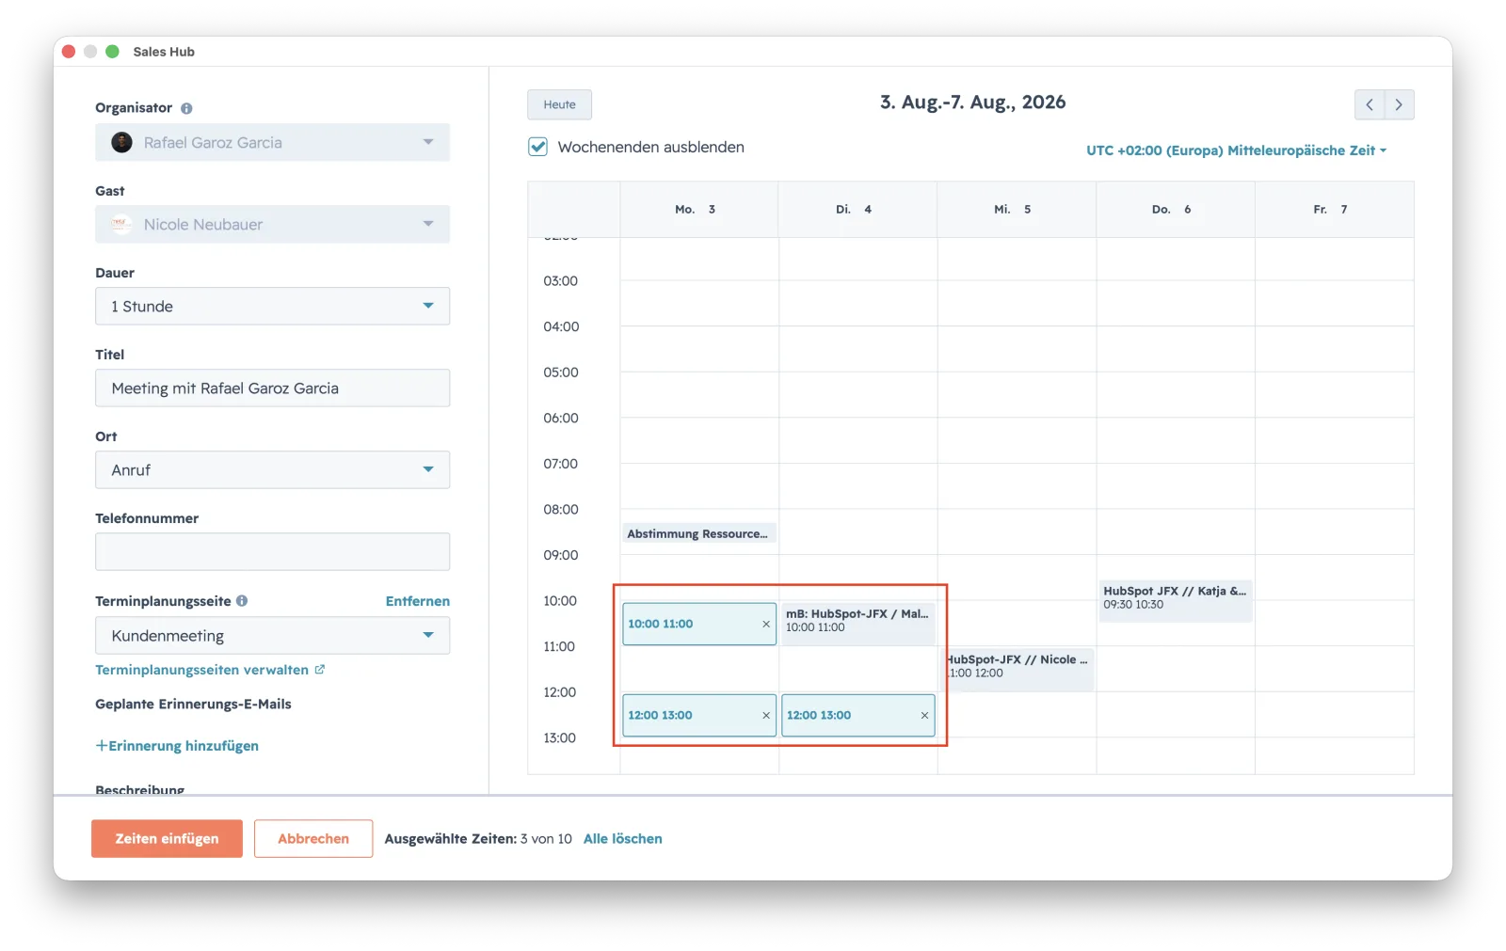Viewport: 1506px width, 951px height.
Task: Click Erinnerung hinzufügen link
Action: (x=177, y=745)
